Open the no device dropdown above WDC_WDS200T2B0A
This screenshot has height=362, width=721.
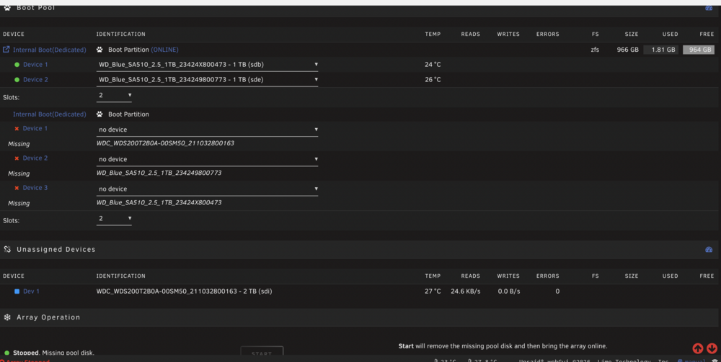pyautogui.click(x=207, y=130)
